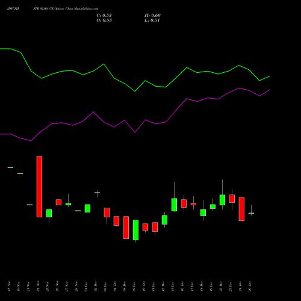
Task: Select the large green candle on 09 Dec
Action: click(135, 230)
